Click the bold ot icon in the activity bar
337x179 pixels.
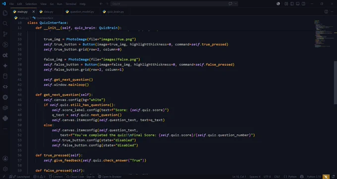5,55
